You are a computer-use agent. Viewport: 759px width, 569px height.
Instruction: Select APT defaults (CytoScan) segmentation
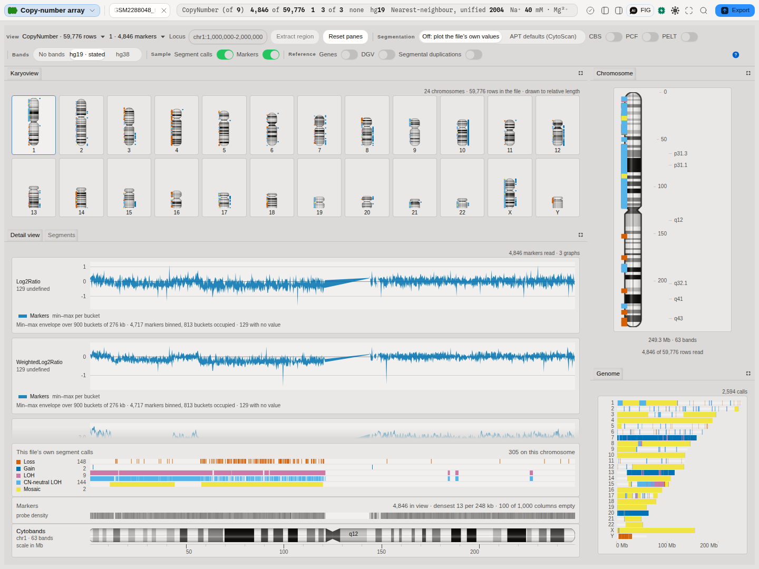pos(543,37)
